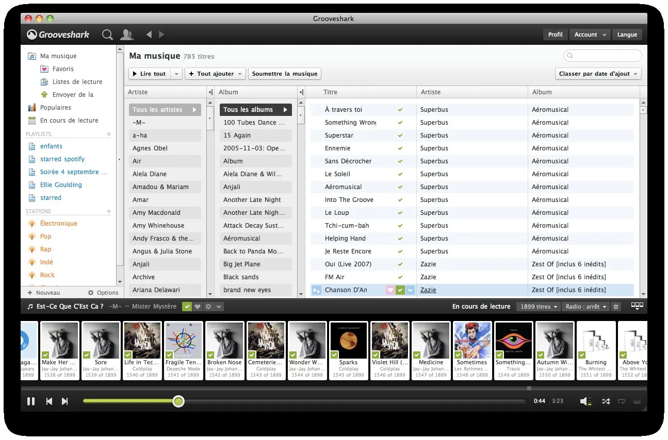Play the Chanson D'An row
The image size is (668, 440).
pyautogui.click(x=317, y=290)
